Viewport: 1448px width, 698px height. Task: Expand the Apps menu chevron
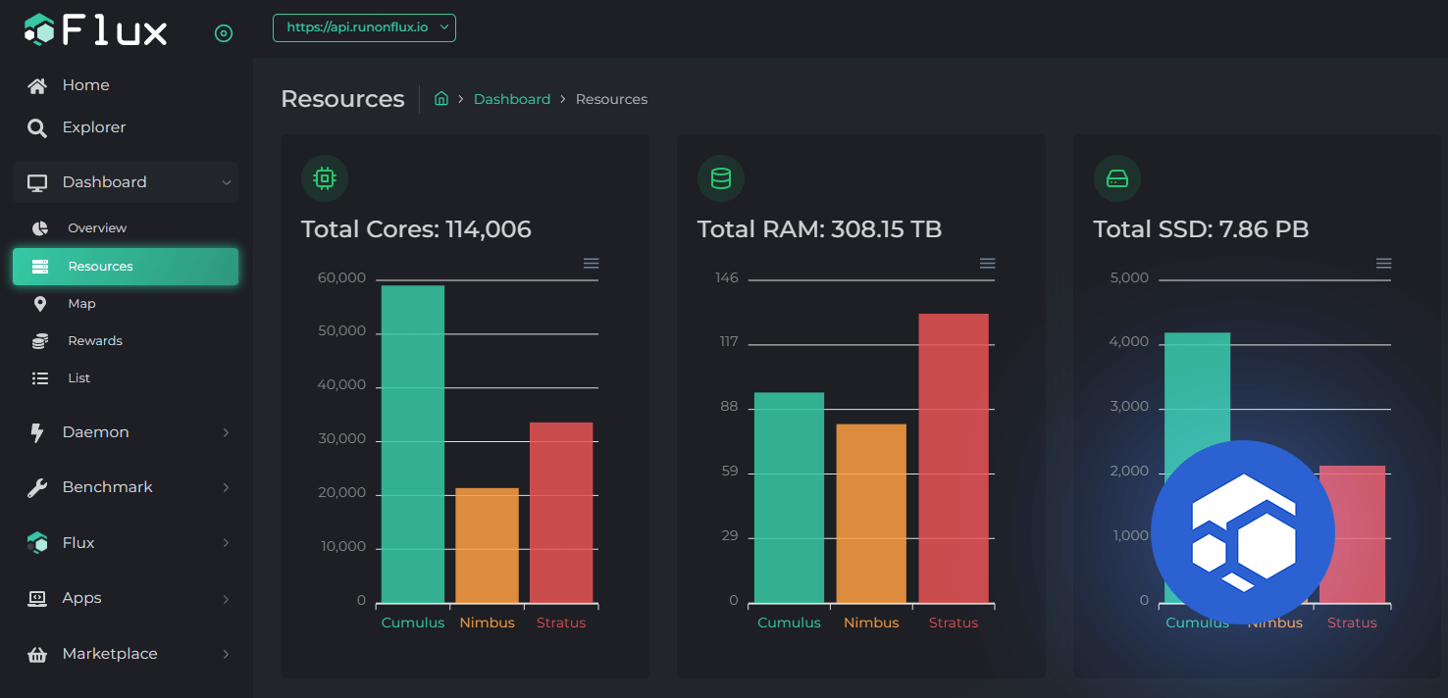pos(227,598)
